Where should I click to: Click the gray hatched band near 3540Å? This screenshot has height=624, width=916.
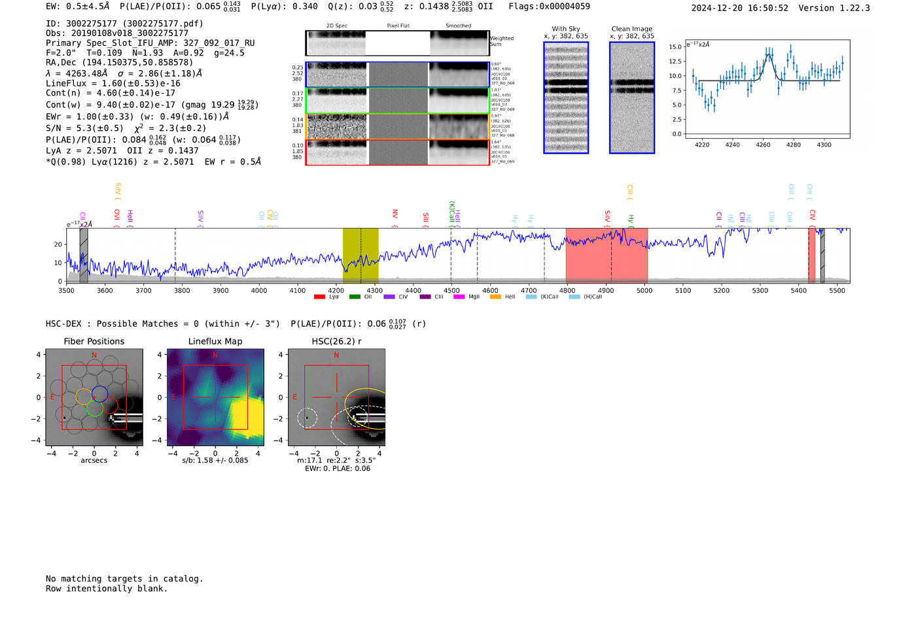pyautogui.click(x=84, y=255)
